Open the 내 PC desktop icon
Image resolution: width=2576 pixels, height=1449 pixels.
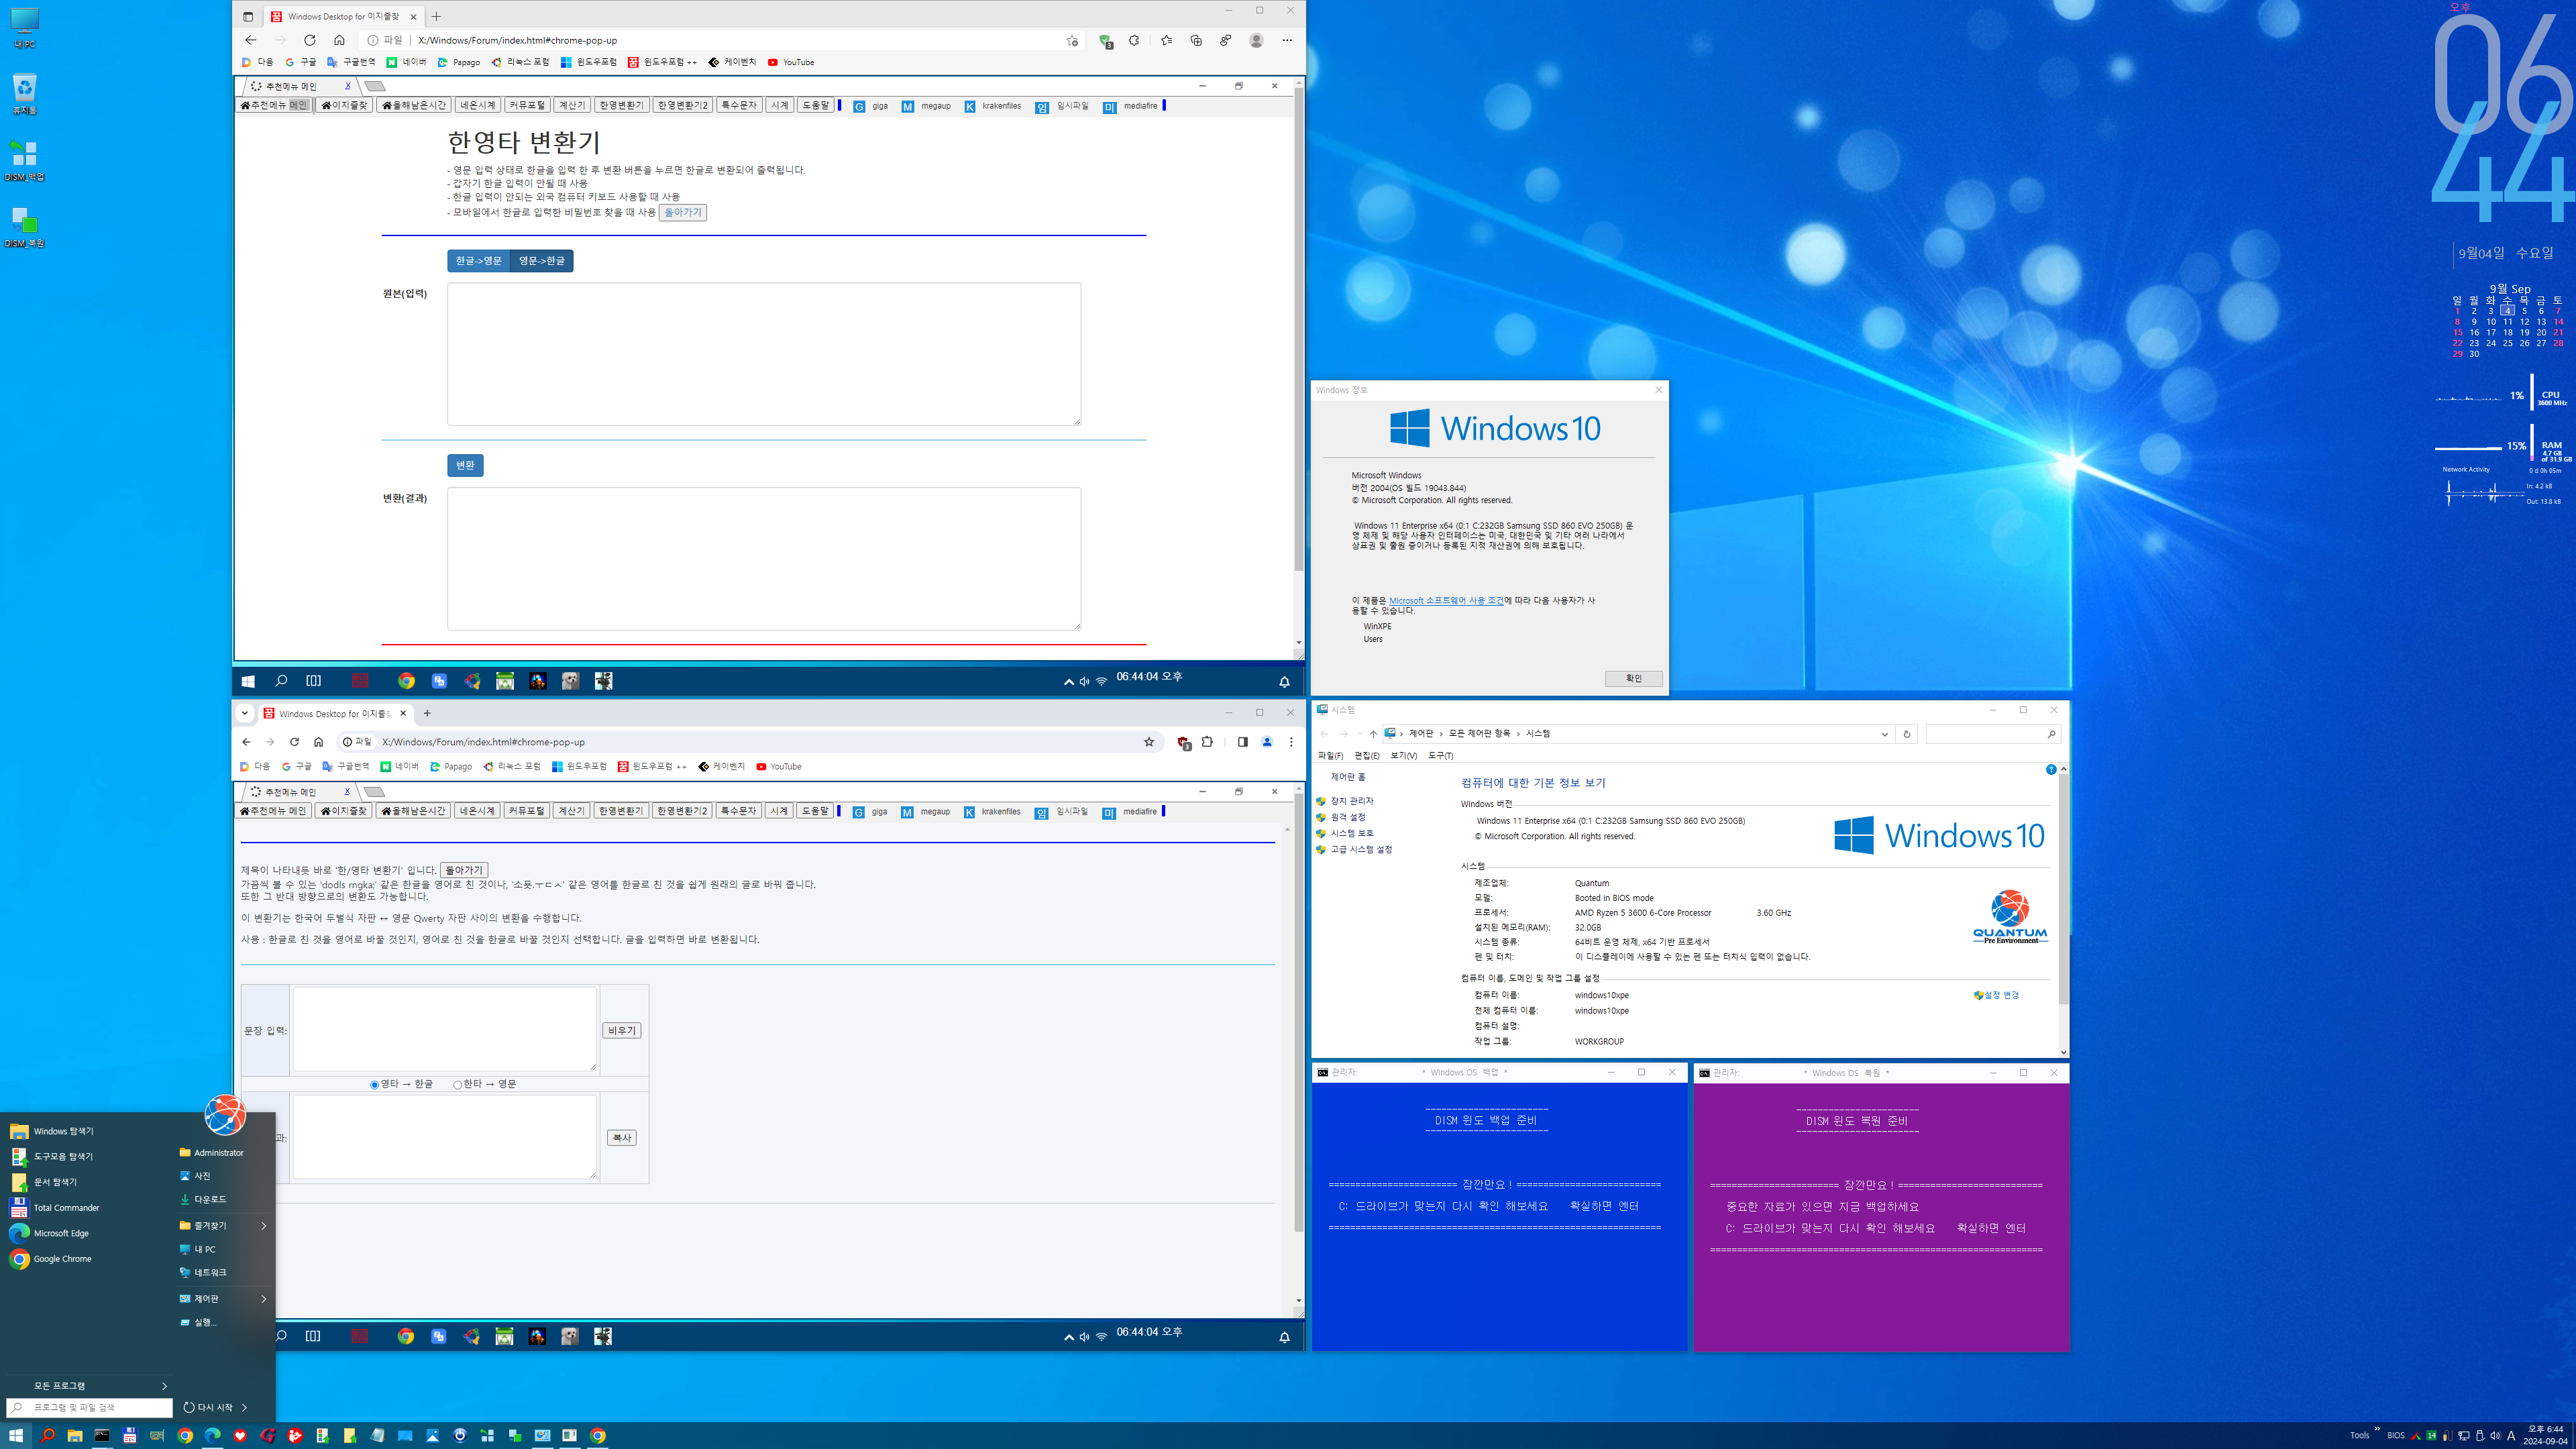click(25, 28)
